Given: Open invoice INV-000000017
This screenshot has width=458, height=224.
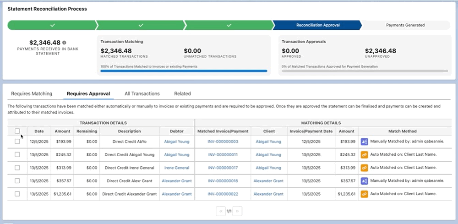Looking at the screenshot, I should [x=223, y=168].
